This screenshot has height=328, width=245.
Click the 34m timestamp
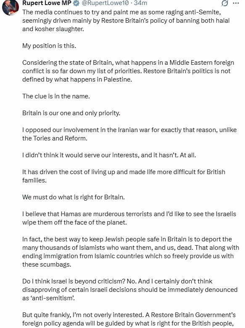[x=140, y=3]
